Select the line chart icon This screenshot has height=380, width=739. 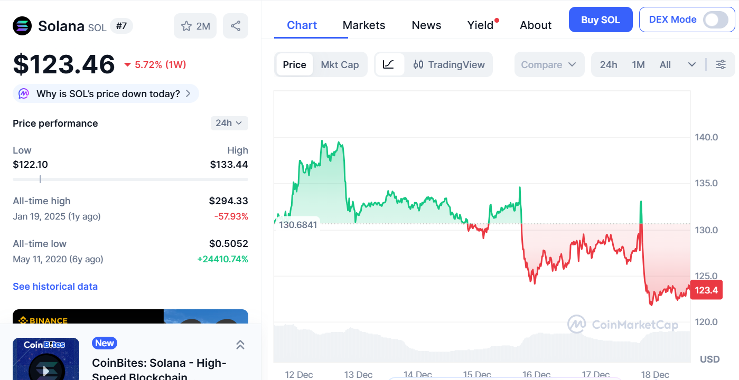click(389, 64)
